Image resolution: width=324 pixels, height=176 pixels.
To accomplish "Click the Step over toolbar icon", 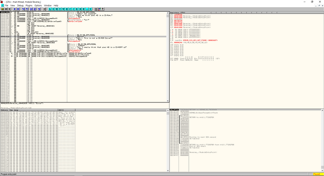I will coord(27,9).
